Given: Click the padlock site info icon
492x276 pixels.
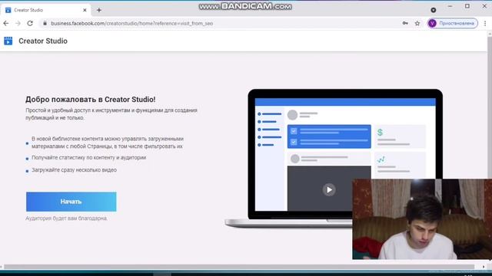Looking at the screenshot, I should (45, 23).
